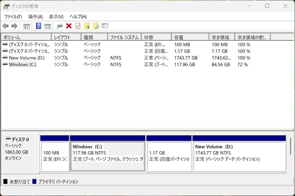295x196 pixels.
Task: Toggle console tree visibility in the toolbar
Action: [26, 26]
